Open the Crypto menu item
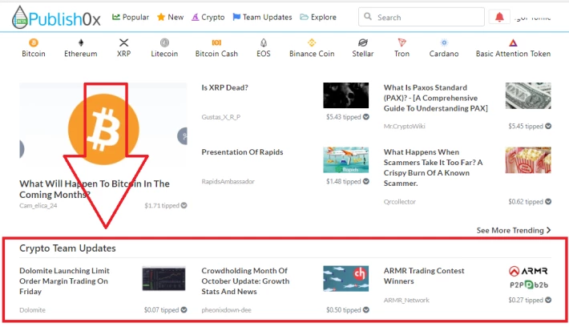Viewport: 569px width, 327px height. (x=208, y=17)
